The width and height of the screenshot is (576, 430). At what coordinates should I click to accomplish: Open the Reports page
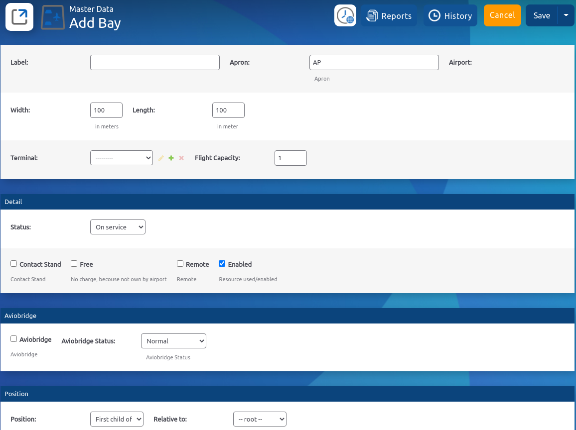pyautogui.click(x=389, y=16)
